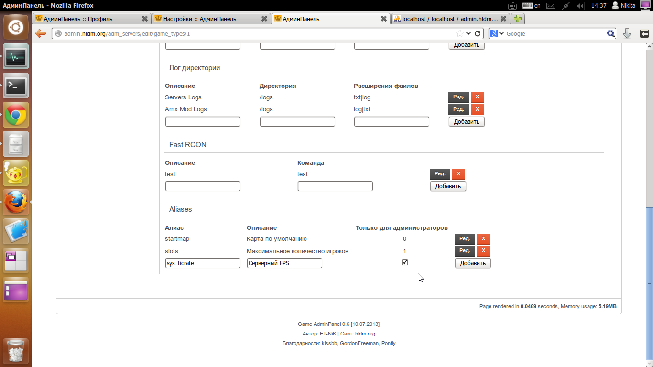Click the Fast RCON command input field

335,186
